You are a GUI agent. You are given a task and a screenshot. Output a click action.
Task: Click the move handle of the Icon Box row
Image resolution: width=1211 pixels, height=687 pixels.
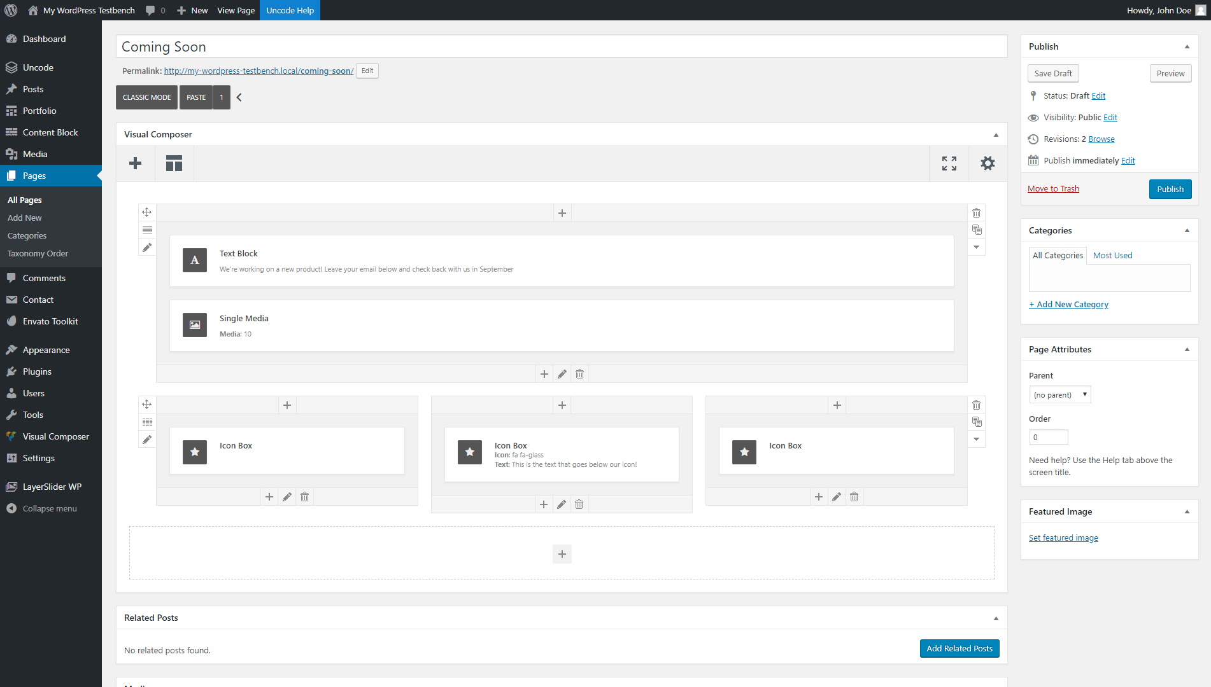tap(147, 405)
